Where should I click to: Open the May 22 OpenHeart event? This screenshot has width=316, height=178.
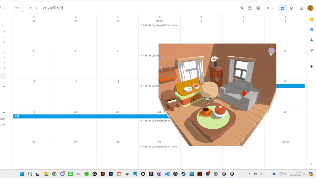point(155,121)
